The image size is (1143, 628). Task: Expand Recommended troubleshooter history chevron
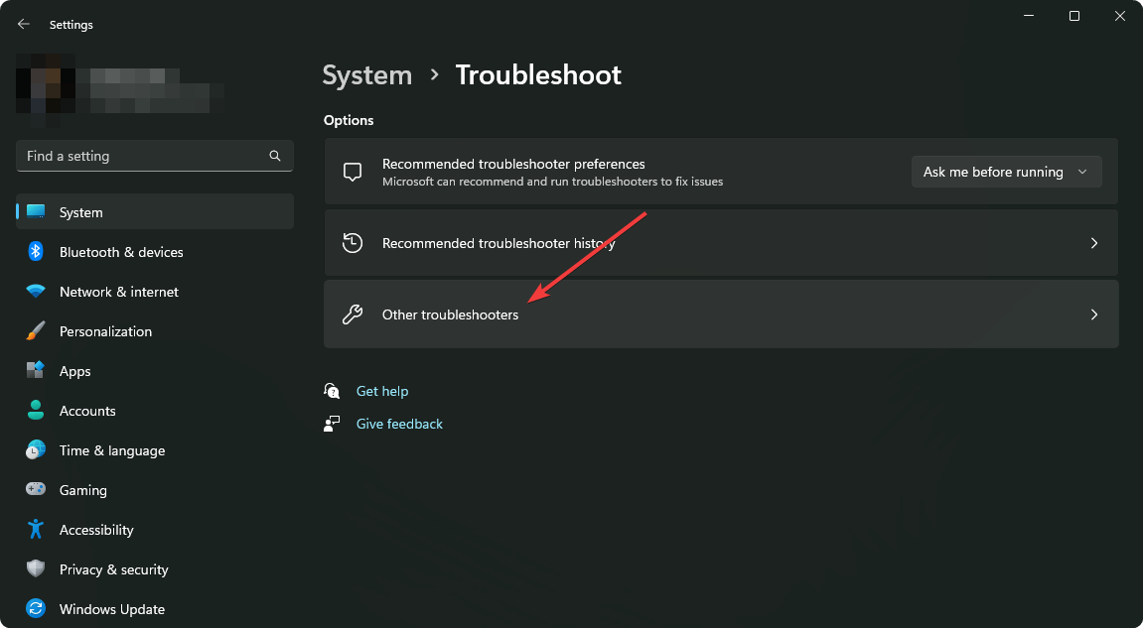pyautogui.click(x=1094, y=243)
